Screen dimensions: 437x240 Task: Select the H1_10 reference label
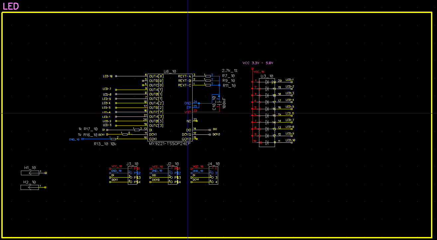point(30,168)
